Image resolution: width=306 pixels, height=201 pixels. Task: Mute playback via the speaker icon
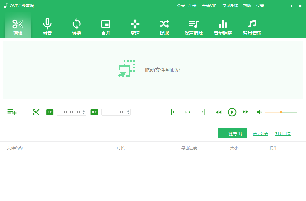(x=259, y=112)
